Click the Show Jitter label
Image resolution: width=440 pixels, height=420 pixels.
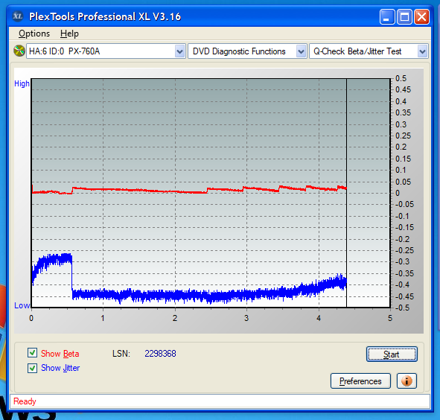click(60, 368)
